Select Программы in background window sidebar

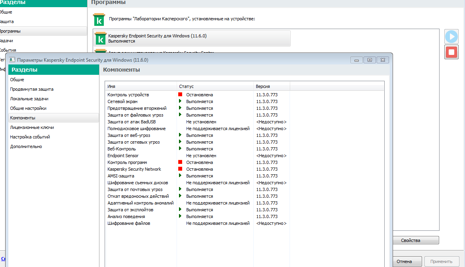(43, 31)
